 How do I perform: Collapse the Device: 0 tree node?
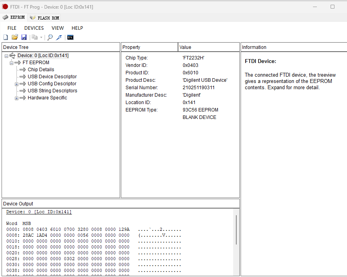coord(6,56)
